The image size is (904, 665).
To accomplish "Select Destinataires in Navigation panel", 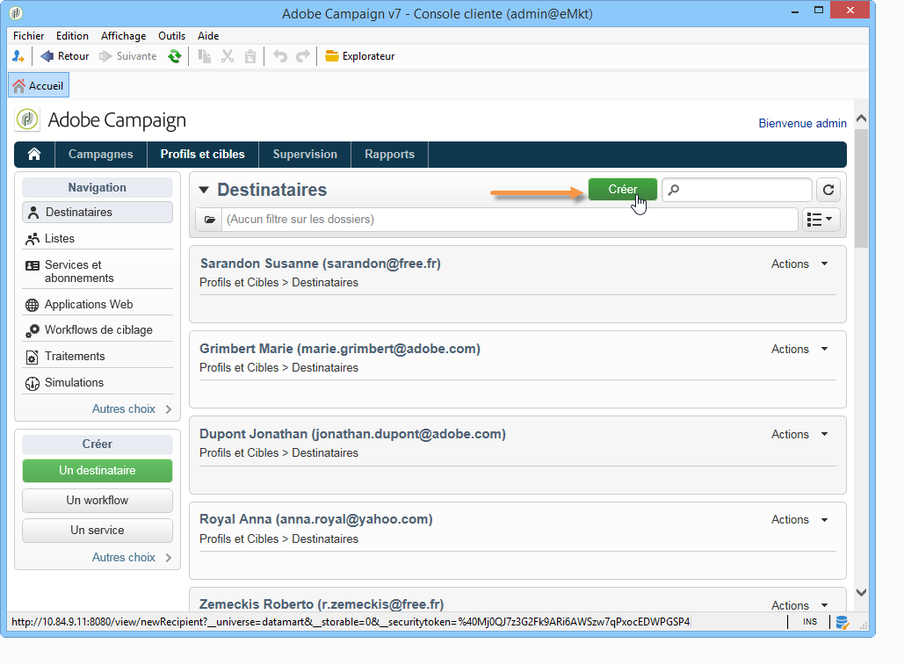I will 97,212.
